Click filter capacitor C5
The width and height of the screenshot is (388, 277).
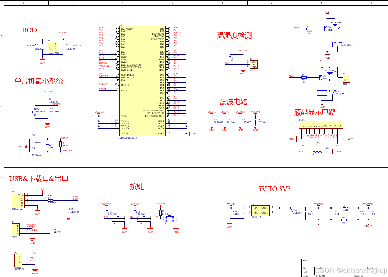coord(240,120)
